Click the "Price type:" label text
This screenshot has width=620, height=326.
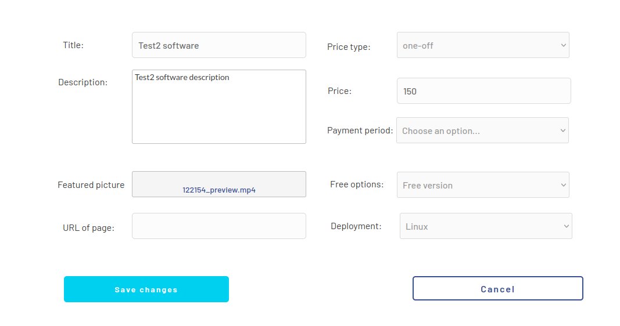pyautogui.click(x=349, y=47)
